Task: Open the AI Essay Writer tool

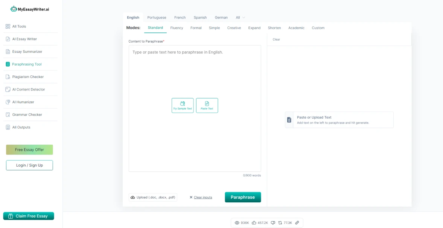Action: click(24, 39)
